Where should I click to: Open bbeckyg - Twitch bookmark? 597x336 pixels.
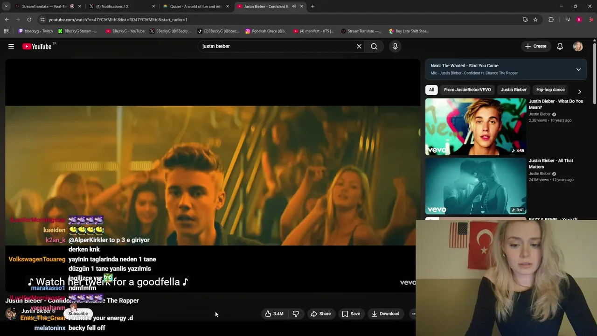click(x=35, y=31)
